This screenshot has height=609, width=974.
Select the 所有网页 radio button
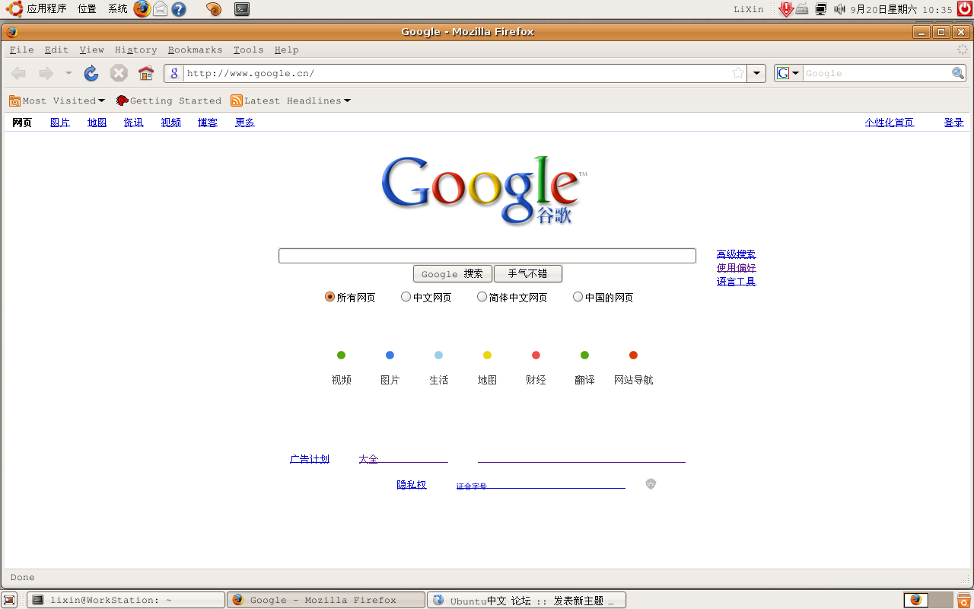330,297
